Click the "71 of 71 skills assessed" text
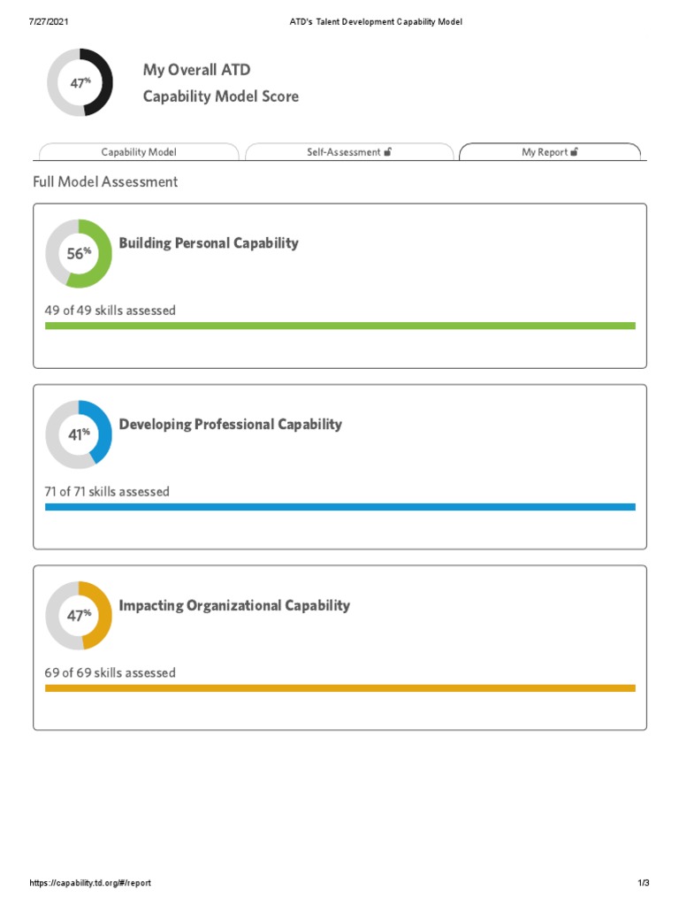 [x=107, y=492]
